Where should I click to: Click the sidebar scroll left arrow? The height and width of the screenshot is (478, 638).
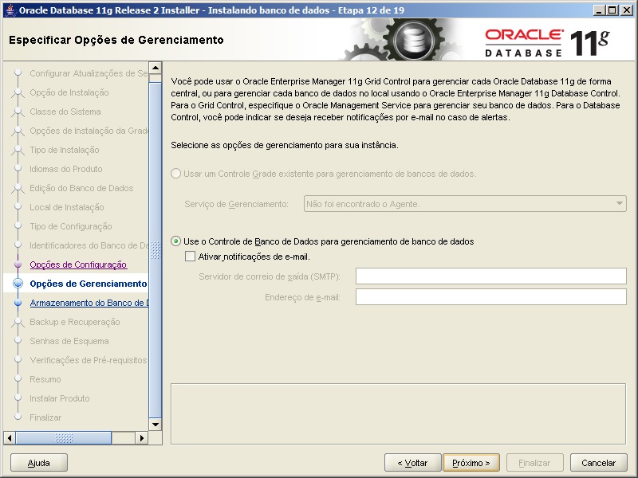point(10,437)
